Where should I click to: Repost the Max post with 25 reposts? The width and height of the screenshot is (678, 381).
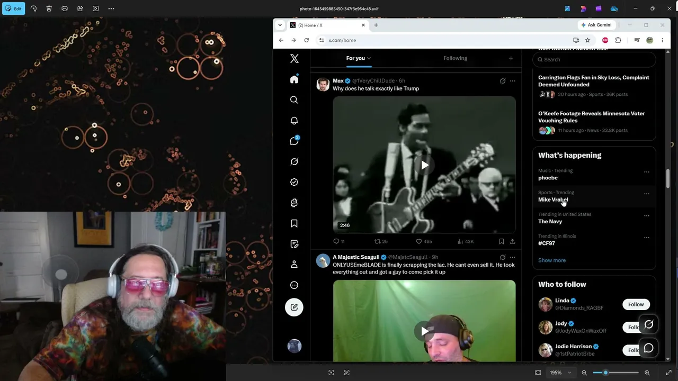pos(381,241)
